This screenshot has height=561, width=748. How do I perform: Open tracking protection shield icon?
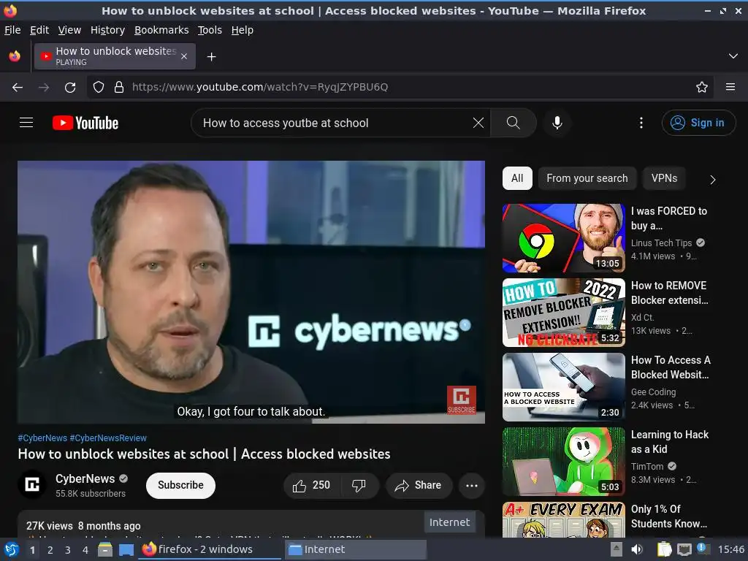click(99, 88)
